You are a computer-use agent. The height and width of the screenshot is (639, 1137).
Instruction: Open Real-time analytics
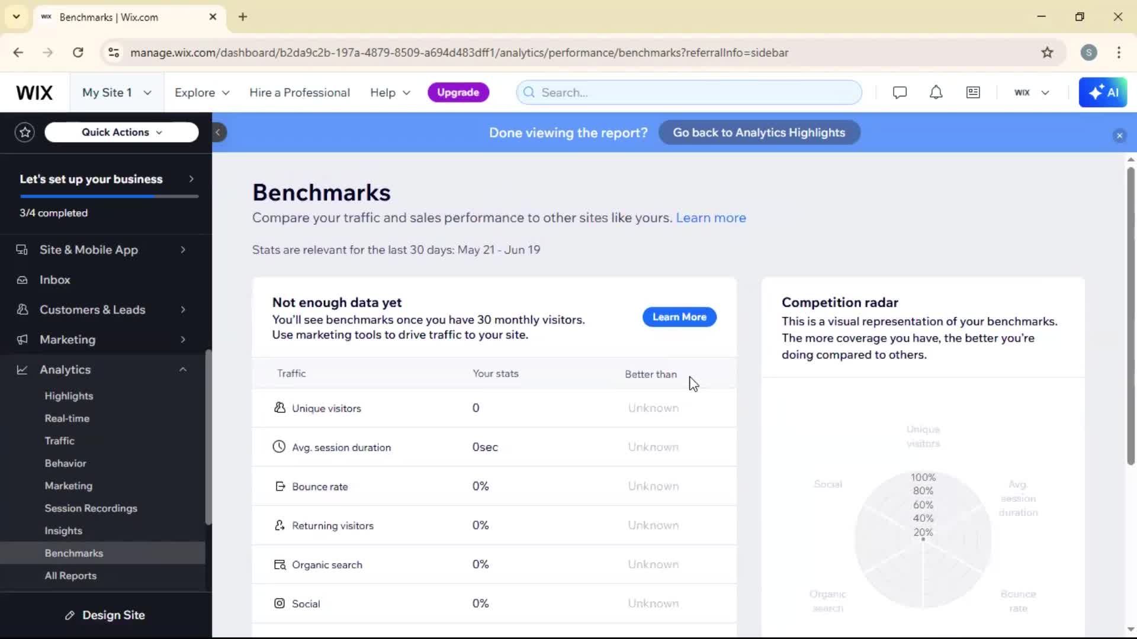[x=67, y=418]
